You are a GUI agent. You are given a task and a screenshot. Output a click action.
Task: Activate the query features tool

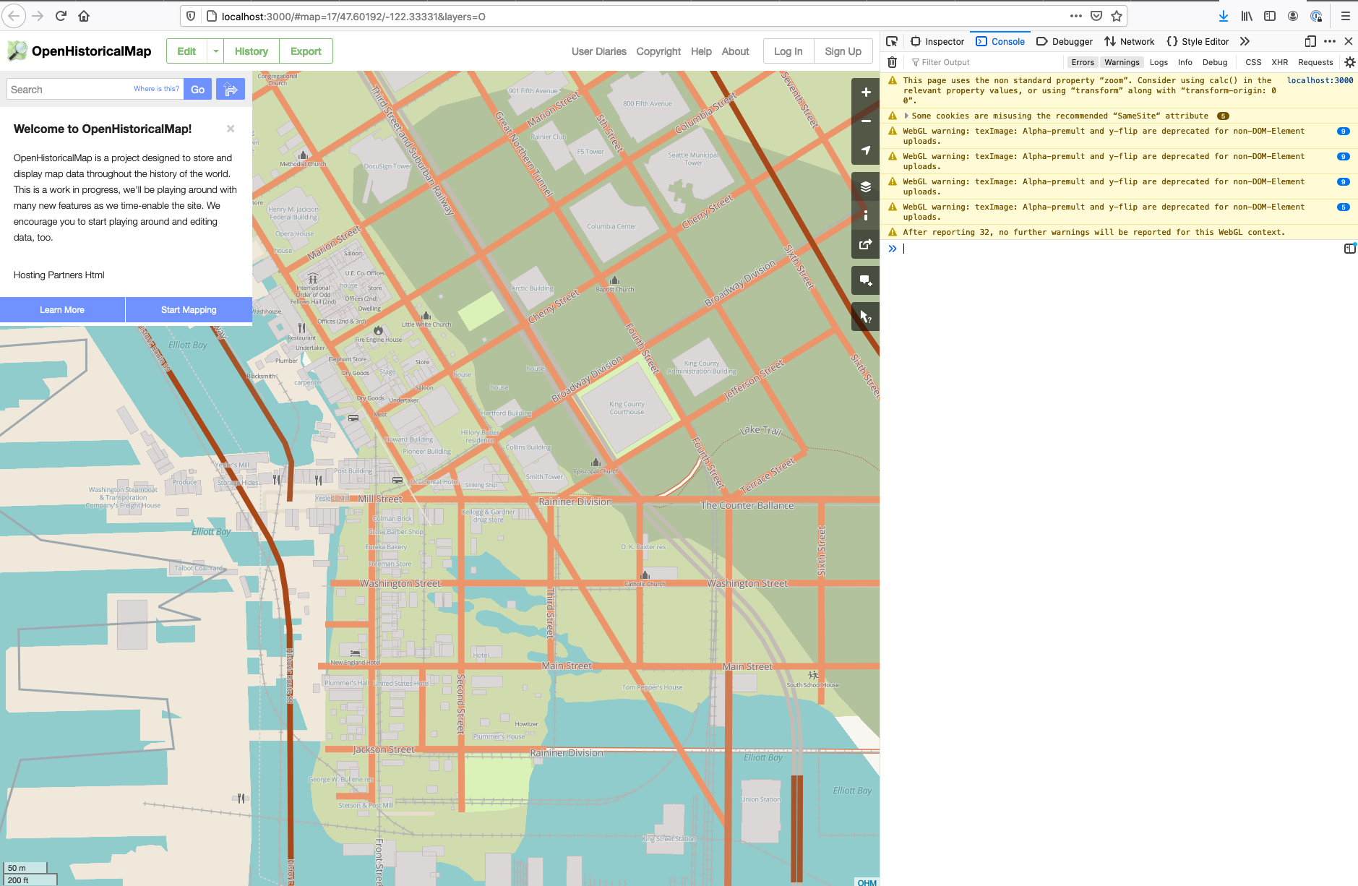coord(865,317)
